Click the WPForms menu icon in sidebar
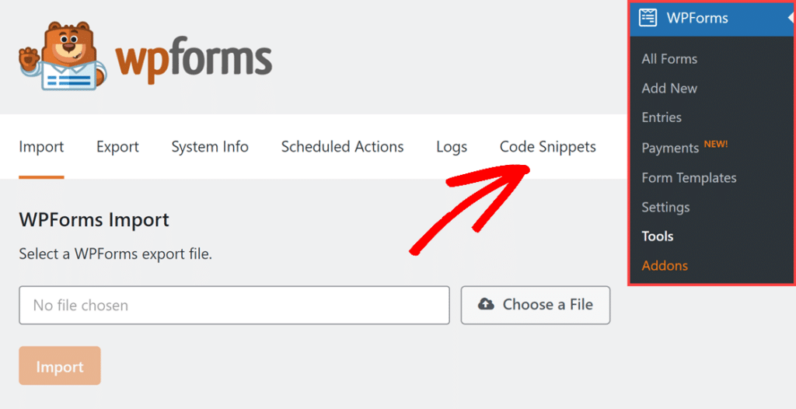The image size is (796, 409). tap(648, 19)
